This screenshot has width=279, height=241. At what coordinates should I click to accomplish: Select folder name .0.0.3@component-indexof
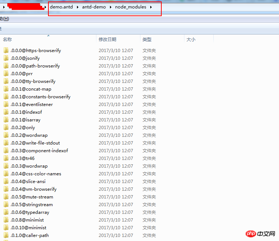[x=39, y=151]
